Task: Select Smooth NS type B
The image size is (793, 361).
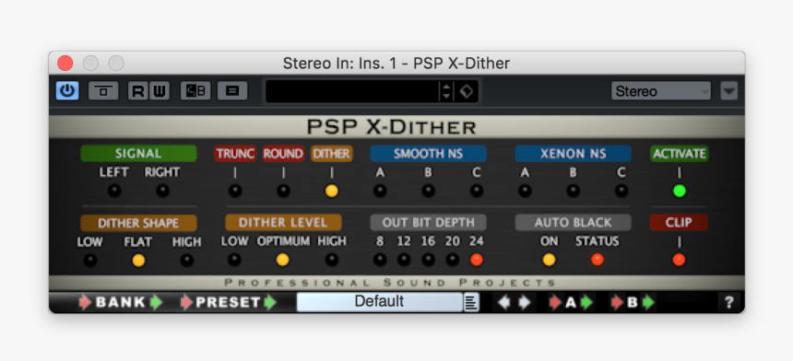Action: [429, 191]
